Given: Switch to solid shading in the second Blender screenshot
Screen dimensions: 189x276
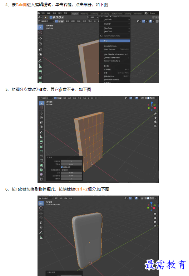Looking at the screenshot, I should [x=149, y=98].
